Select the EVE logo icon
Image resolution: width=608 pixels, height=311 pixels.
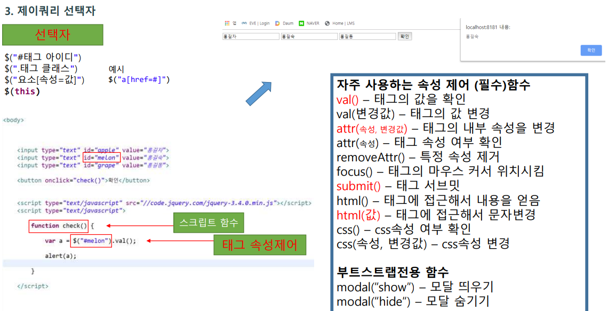point(243,23)
